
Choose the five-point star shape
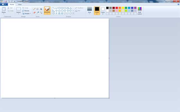59,13
